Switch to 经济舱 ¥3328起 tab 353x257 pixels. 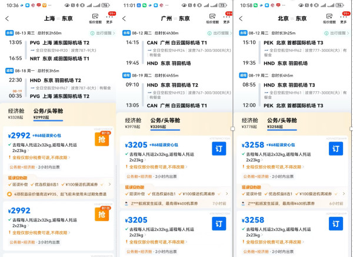(x=16, y=114)
